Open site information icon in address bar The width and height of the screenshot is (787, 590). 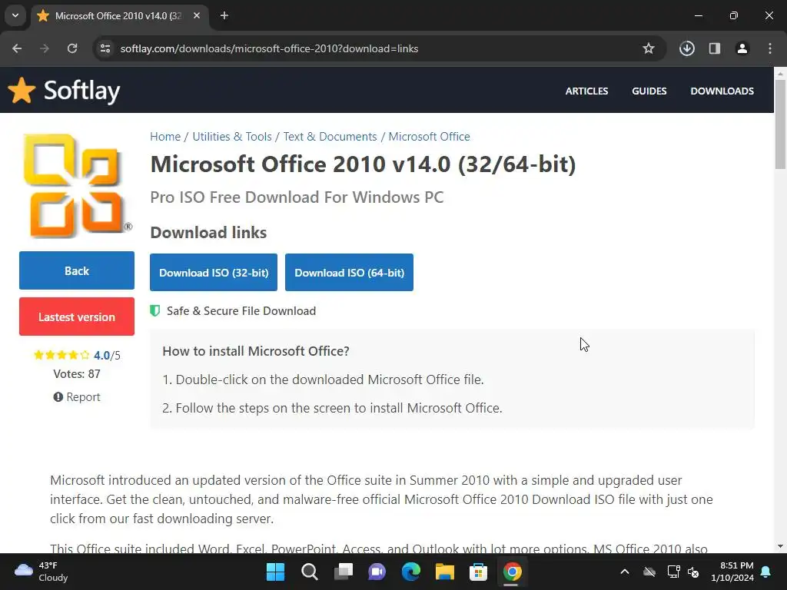pos(105,48)
